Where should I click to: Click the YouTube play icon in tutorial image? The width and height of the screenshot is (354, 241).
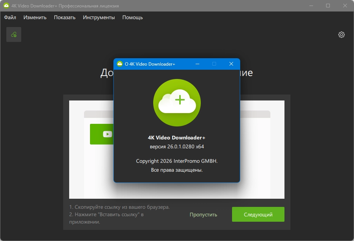[x=107, y=134]
